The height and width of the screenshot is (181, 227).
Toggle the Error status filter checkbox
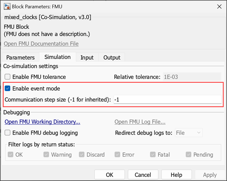[x=117, y=155]
